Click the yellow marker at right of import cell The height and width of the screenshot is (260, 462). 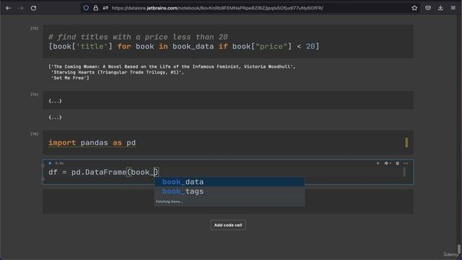406,143
